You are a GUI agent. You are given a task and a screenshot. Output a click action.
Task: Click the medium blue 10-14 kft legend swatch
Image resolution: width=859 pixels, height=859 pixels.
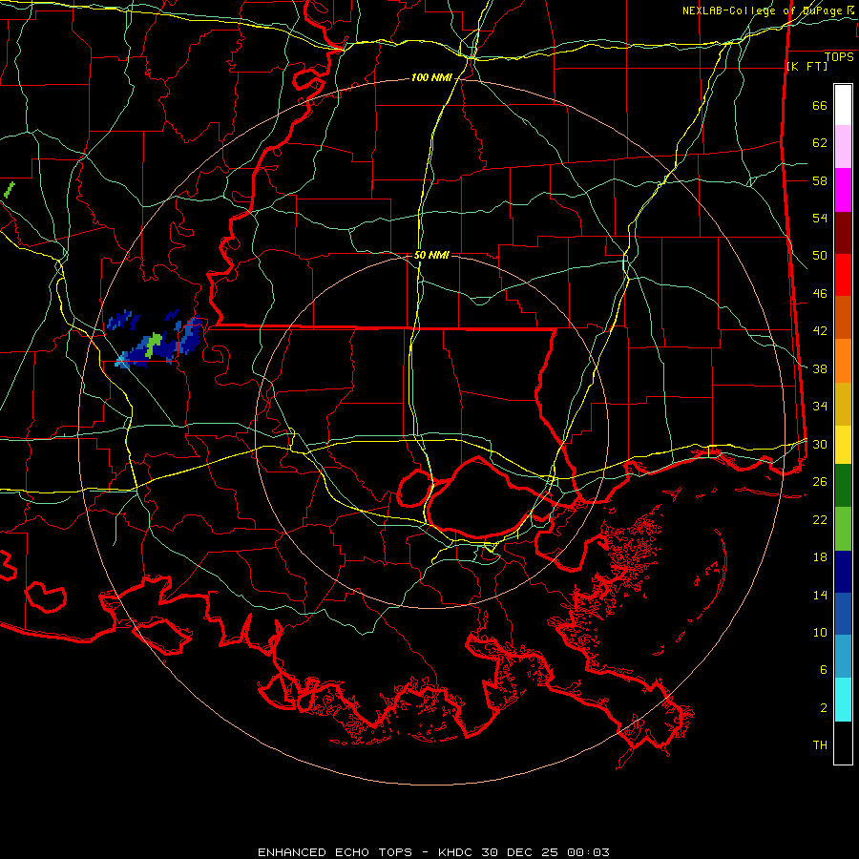[843, 614]
